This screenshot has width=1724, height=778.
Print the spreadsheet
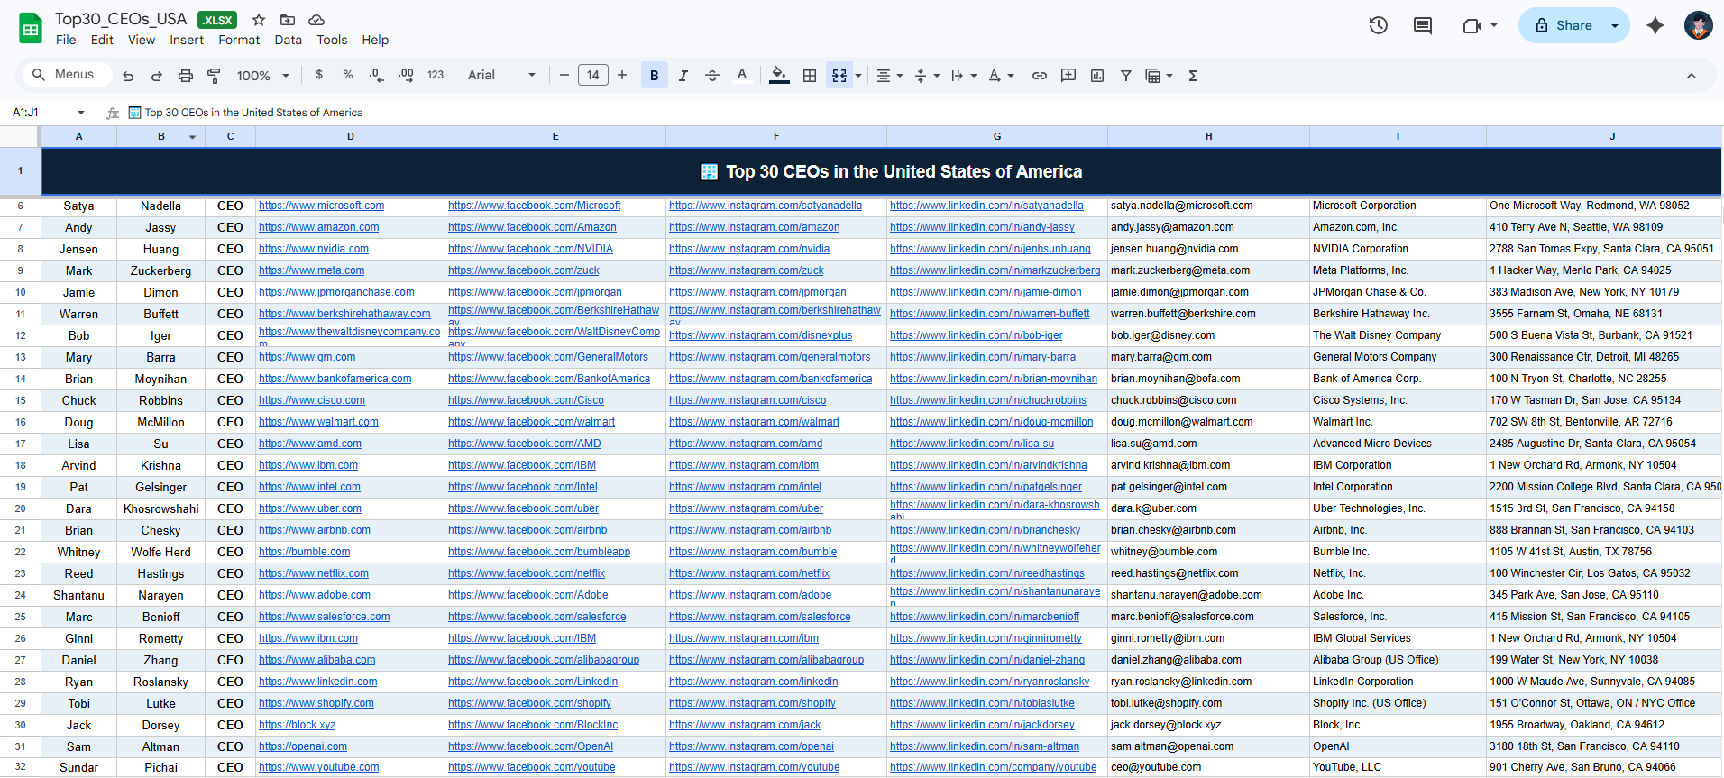pyautogui.click(x=186, y=76)
